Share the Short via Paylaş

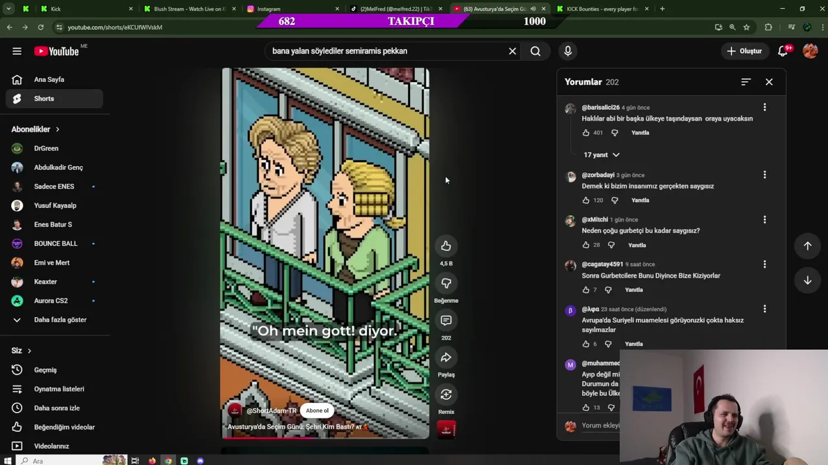pos(446,357)
